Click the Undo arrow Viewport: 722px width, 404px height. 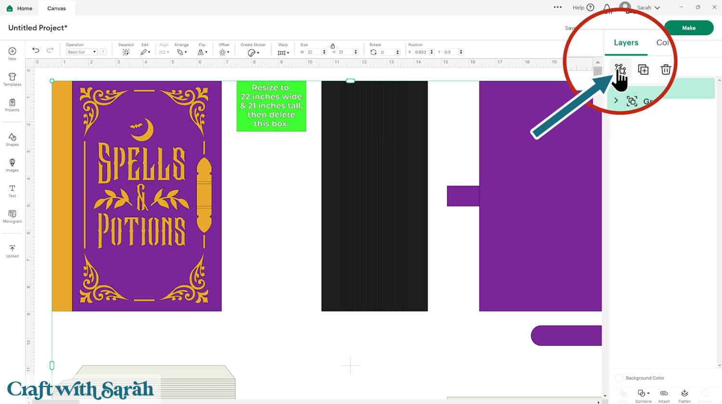coord(36,50)
